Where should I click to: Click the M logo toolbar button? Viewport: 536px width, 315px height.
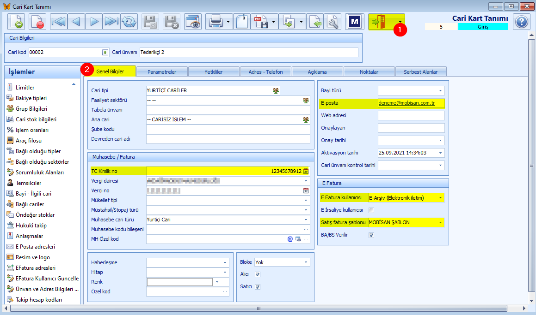(x=354, y=22)
